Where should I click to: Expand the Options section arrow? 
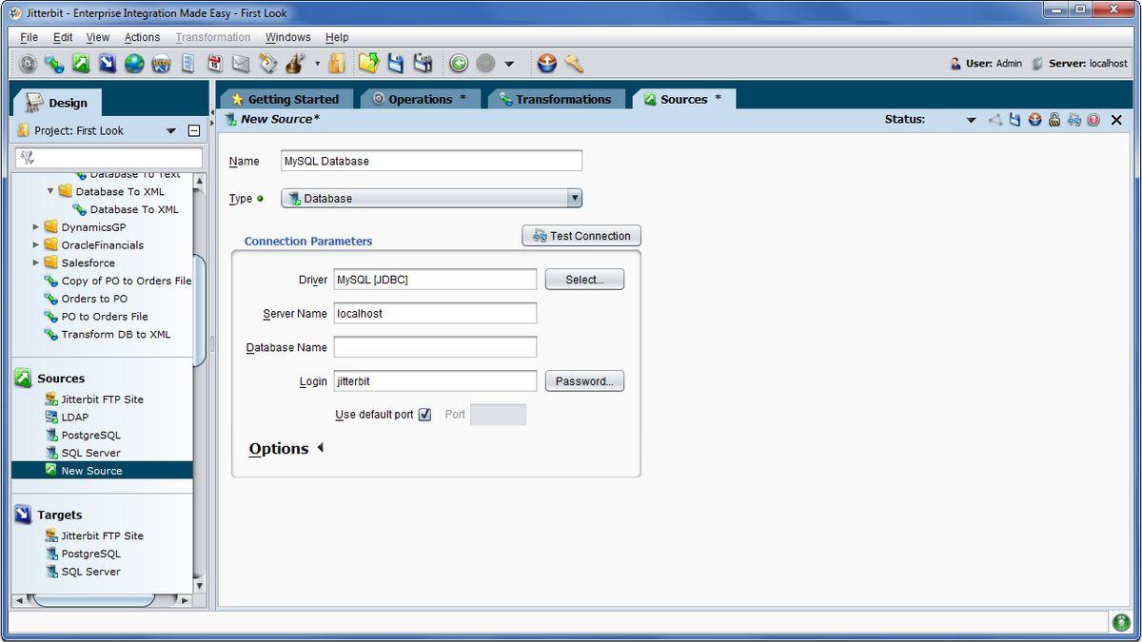coord(320,448)
